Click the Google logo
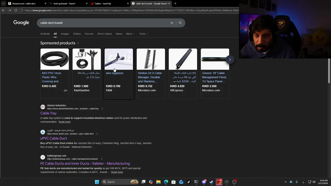The width and height of the screenshot is (331, 186). pyautogui.click(x=21, y=23)
